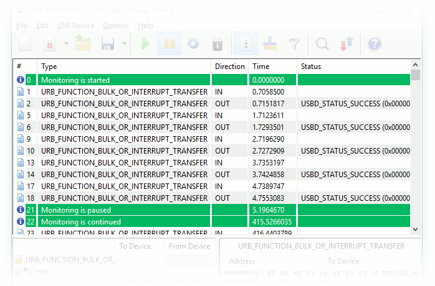The height and width of the screenshot is (286, 435).
Task: Open the Help question mark icon
Action: [375, 44]
